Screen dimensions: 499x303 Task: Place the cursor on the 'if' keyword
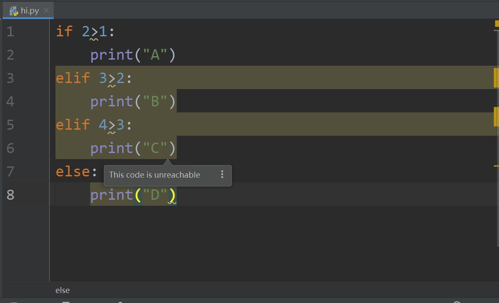click(x=64, y=31)
